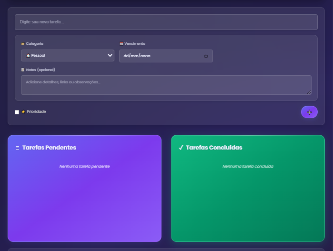
Task: Click the house icon in Pessoal
Action: tap(28, 55)
